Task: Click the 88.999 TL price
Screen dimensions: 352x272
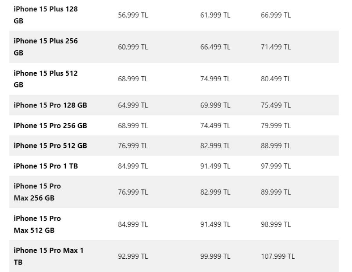Action: pos(276,146)
